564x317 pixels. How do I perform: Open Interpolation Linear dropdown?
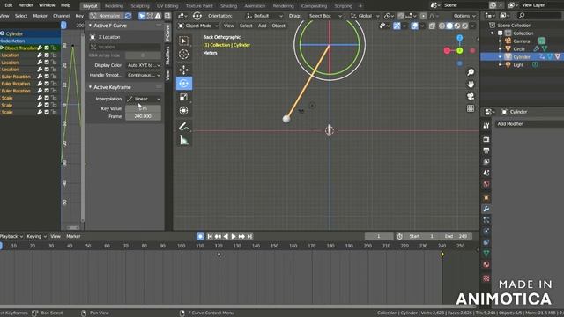pos(144,99)
